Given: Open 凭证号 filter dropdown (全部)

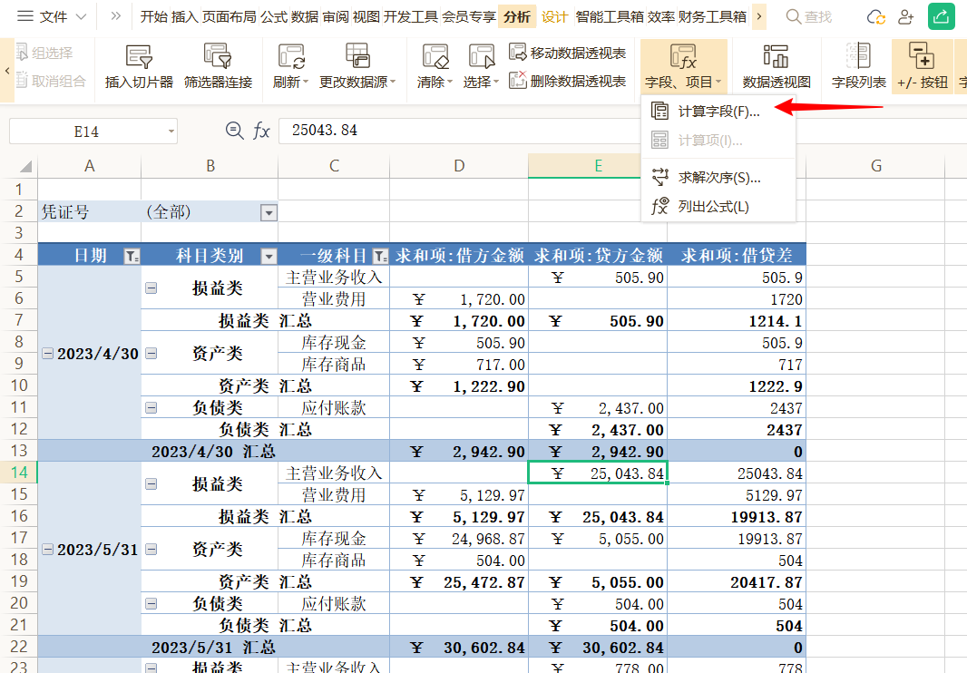Looking at the screenshot, I should click(269, 213).
